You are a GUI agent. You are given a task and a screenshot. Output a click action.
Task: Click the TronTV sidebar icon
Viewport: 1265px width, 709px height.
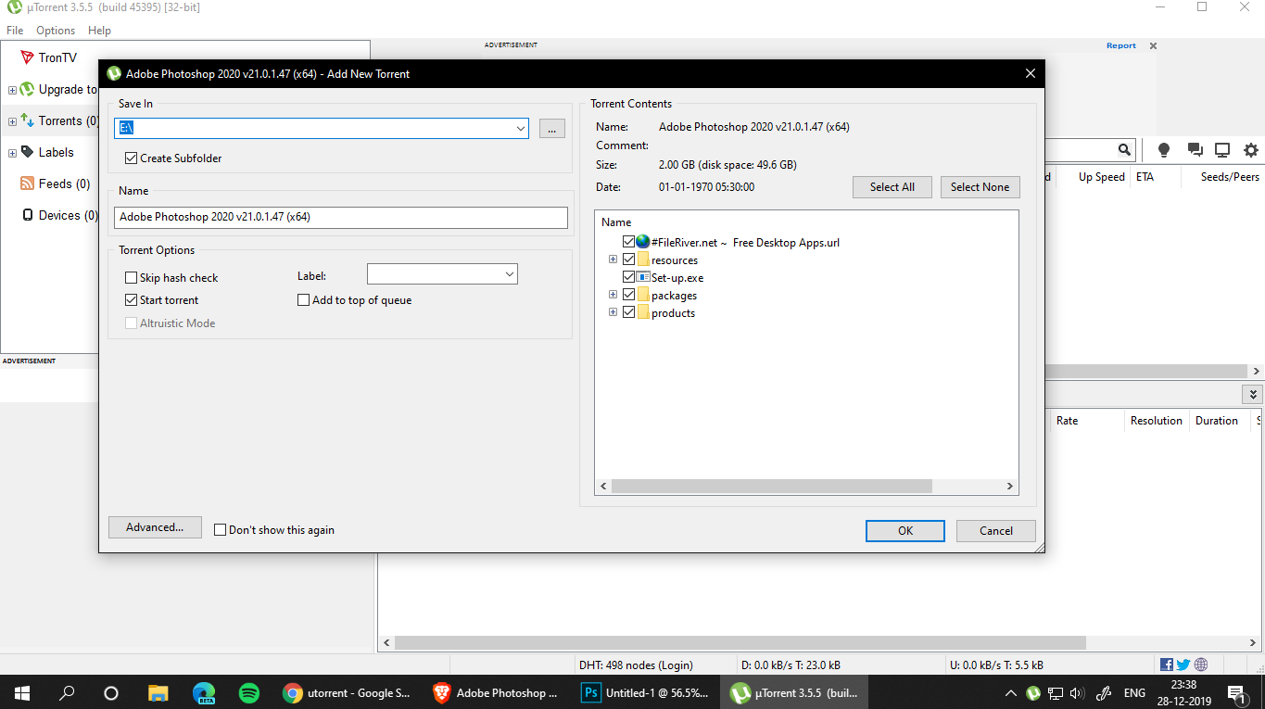tap(27, 57)
